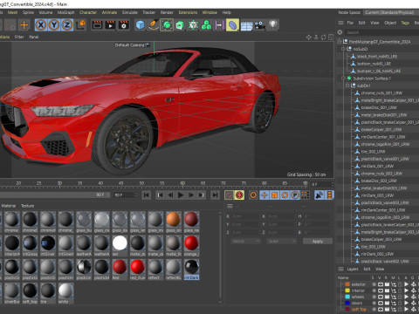Click the Object Manager search field

point(381,32)
